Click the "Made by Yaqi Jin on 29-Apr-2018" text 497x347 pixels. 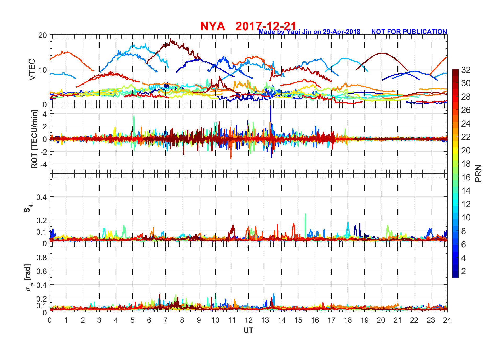tap(309, 32)
